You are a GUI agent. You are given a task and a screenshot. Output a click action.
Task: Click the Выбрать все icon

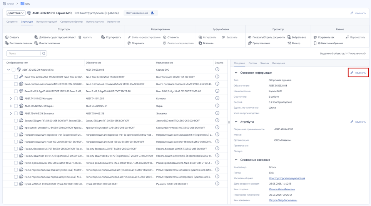pos(289,37)
